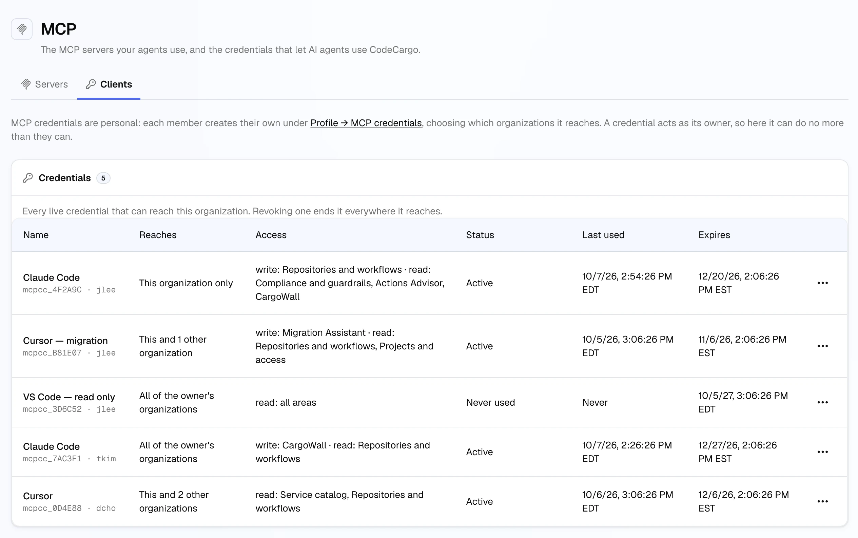858x538 pixels.
Task: Click the 'read: all areas' access cell
Action: click(286, 402)
